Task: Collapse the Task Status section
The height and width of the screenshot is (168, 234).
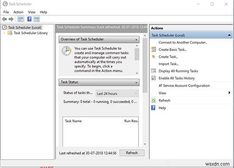Action: (x=136, y=82)
